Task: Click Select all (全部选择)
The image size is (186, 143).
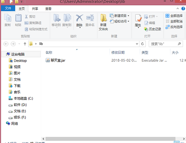Action: [x=174, y=16]
